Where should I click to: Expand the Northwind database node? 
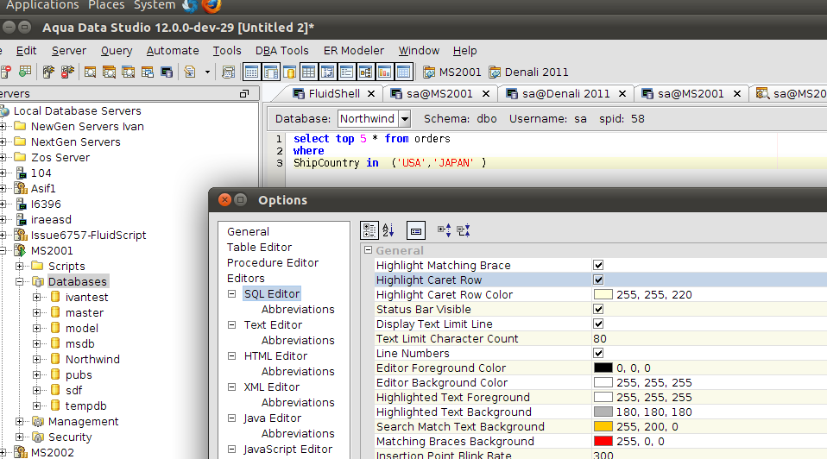(x=36, y=360)
